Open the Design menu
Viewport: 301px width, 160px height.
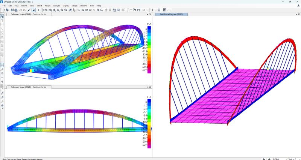click(x=74, y=6)
